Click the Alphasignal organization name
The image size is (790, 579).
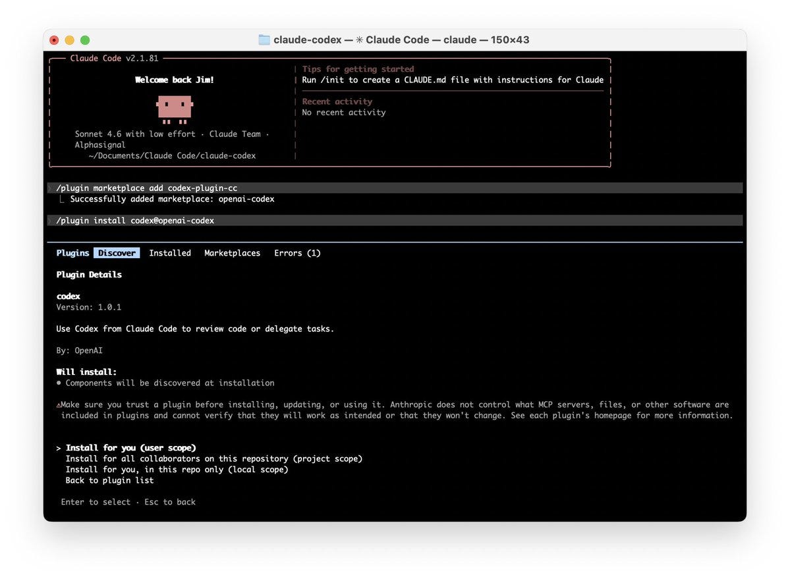coord(99,145)
